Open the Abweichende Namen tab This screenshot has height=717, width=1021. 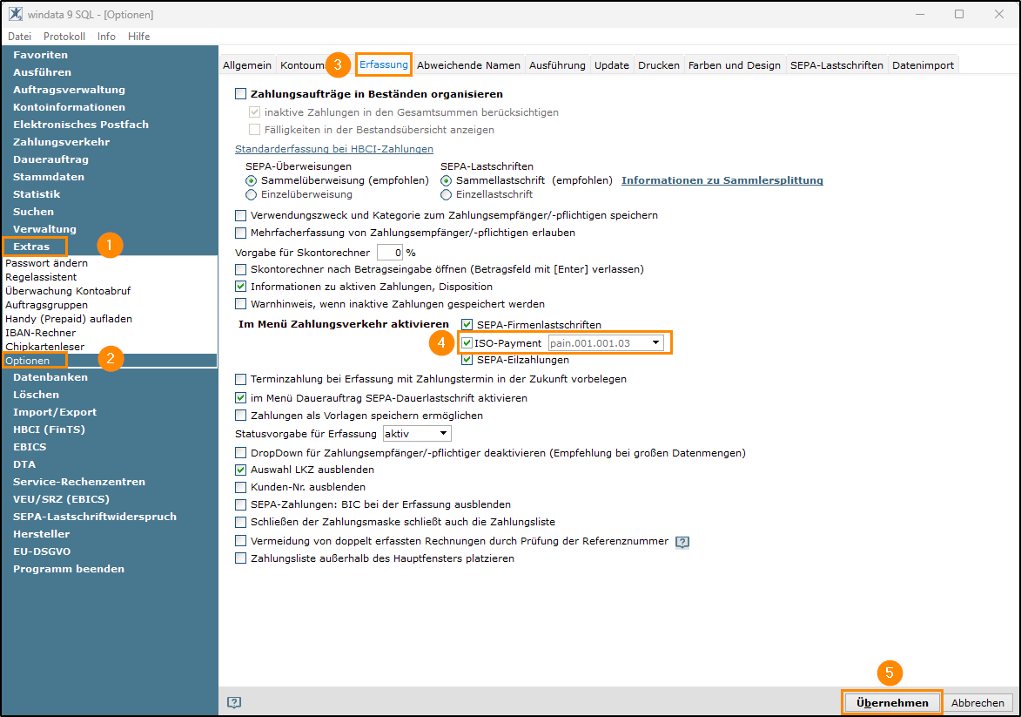469,65
